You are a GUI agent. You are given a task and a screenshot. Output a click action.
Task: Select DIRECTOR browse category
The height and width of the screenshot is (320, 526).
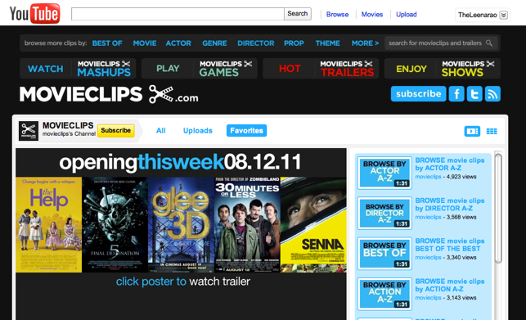[x=255, y=43]
